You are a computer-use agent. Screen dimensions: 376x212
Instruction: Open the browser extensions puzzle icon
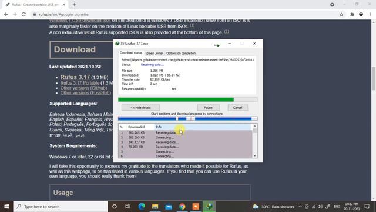coord(352,14)
